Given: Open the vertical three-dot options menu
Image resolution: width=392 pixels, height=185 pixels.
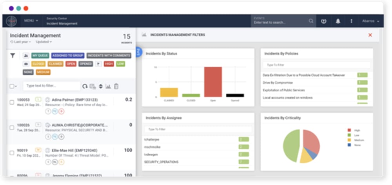Looking at the screenshot, I should tap(351, 21).
